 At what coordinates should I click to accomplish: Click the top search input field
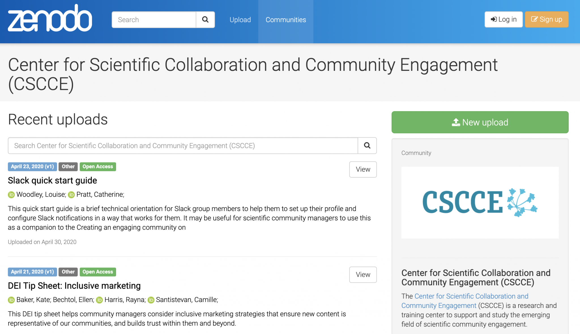point(154,20)
